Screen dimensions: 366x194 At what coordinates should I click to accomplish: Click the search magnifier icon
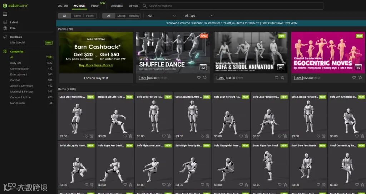point(145,6)
